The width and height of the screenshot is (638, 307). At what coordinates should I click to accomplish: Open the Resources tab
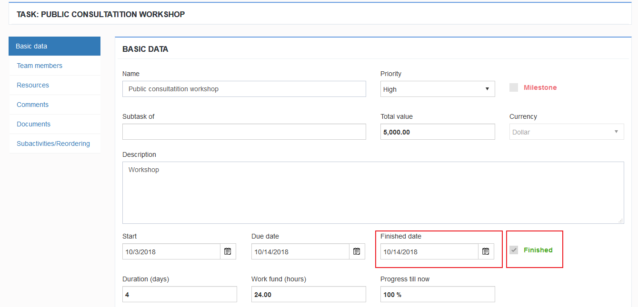(54, 85)
